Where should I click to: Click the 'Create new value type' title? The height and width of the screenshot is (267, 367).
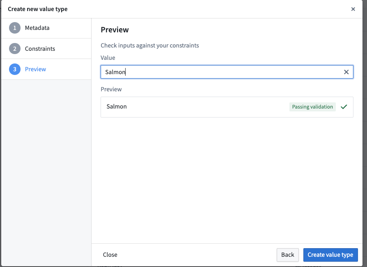click(x=38, y=9)
